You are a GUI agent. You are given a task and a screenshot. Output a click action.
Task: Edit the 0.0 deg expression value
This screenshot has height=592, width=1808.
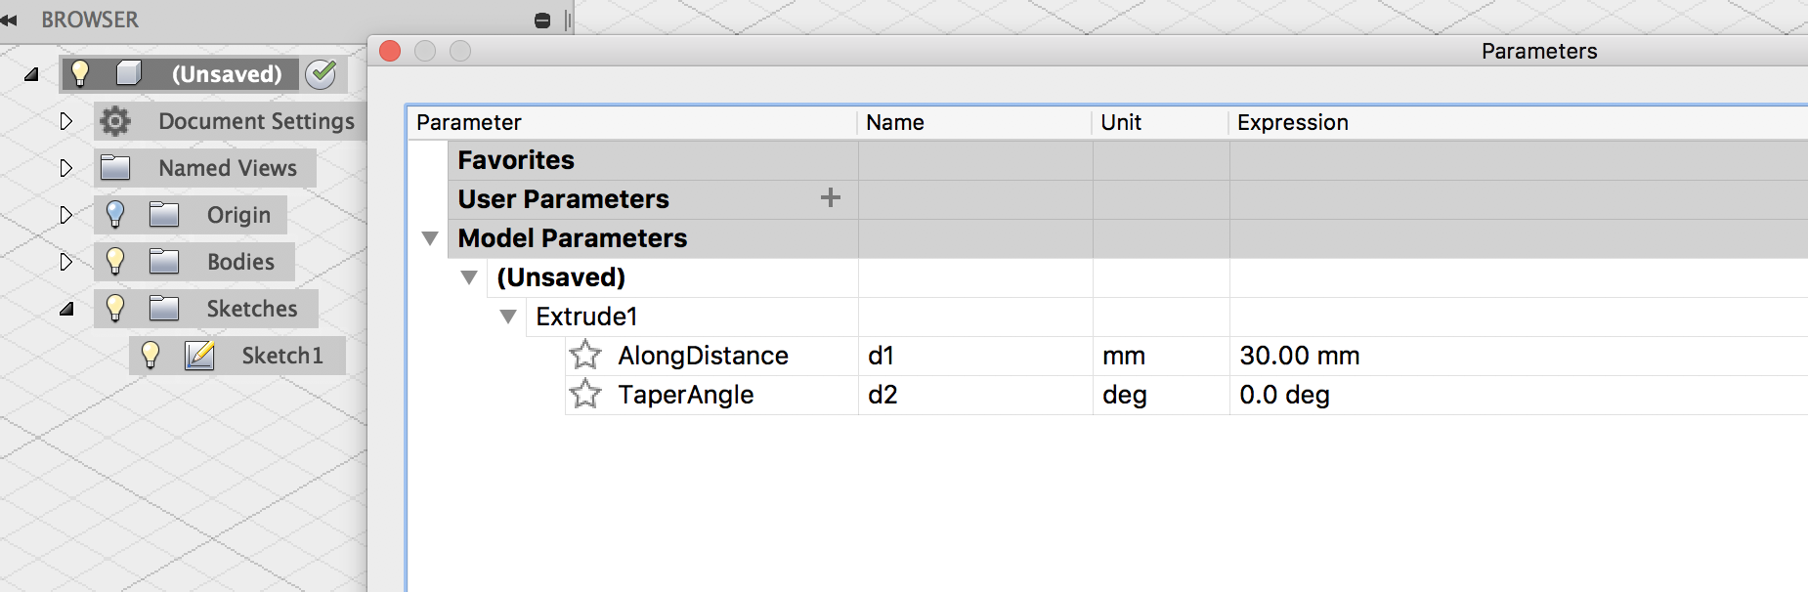click(1284, 395)
